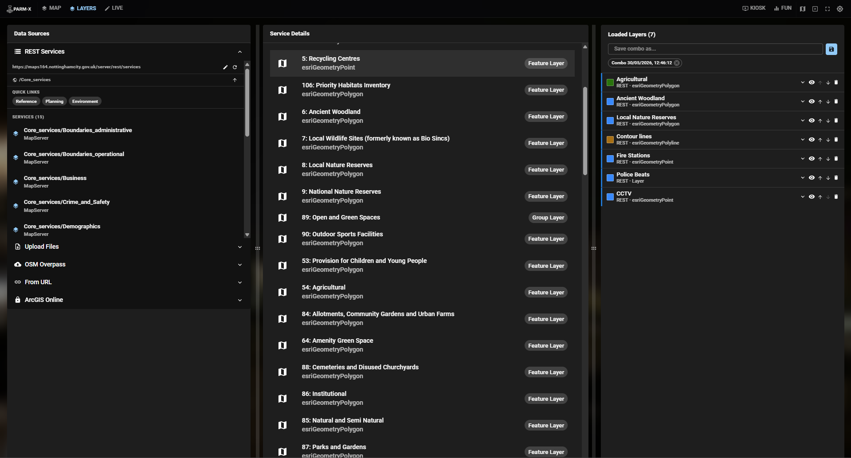Go up from /Core_services folder arrow
The height and width of the screenshot is (458, 851).
point(235,80)
